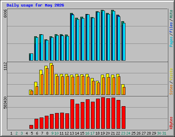The width and height of the screenshot is (175, 137).
Task: Select the orange sites bar for day 9
Action: pos(52,80)
